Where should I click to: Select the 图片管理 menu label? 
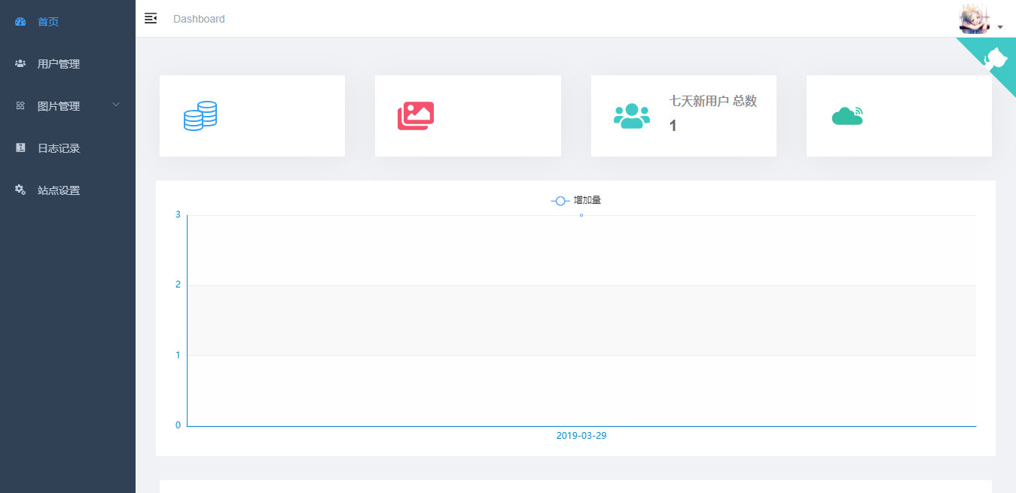click(x=59, y=106)
